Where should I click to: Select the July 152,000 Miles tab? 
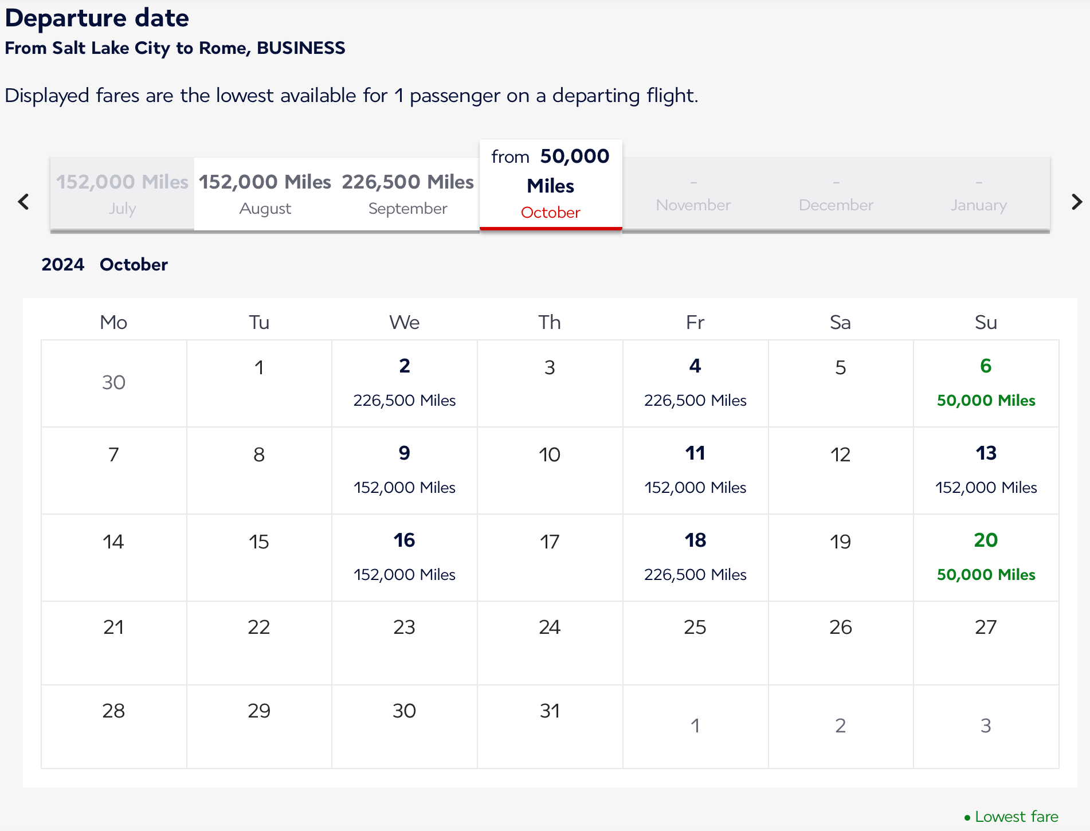point(122,194)
